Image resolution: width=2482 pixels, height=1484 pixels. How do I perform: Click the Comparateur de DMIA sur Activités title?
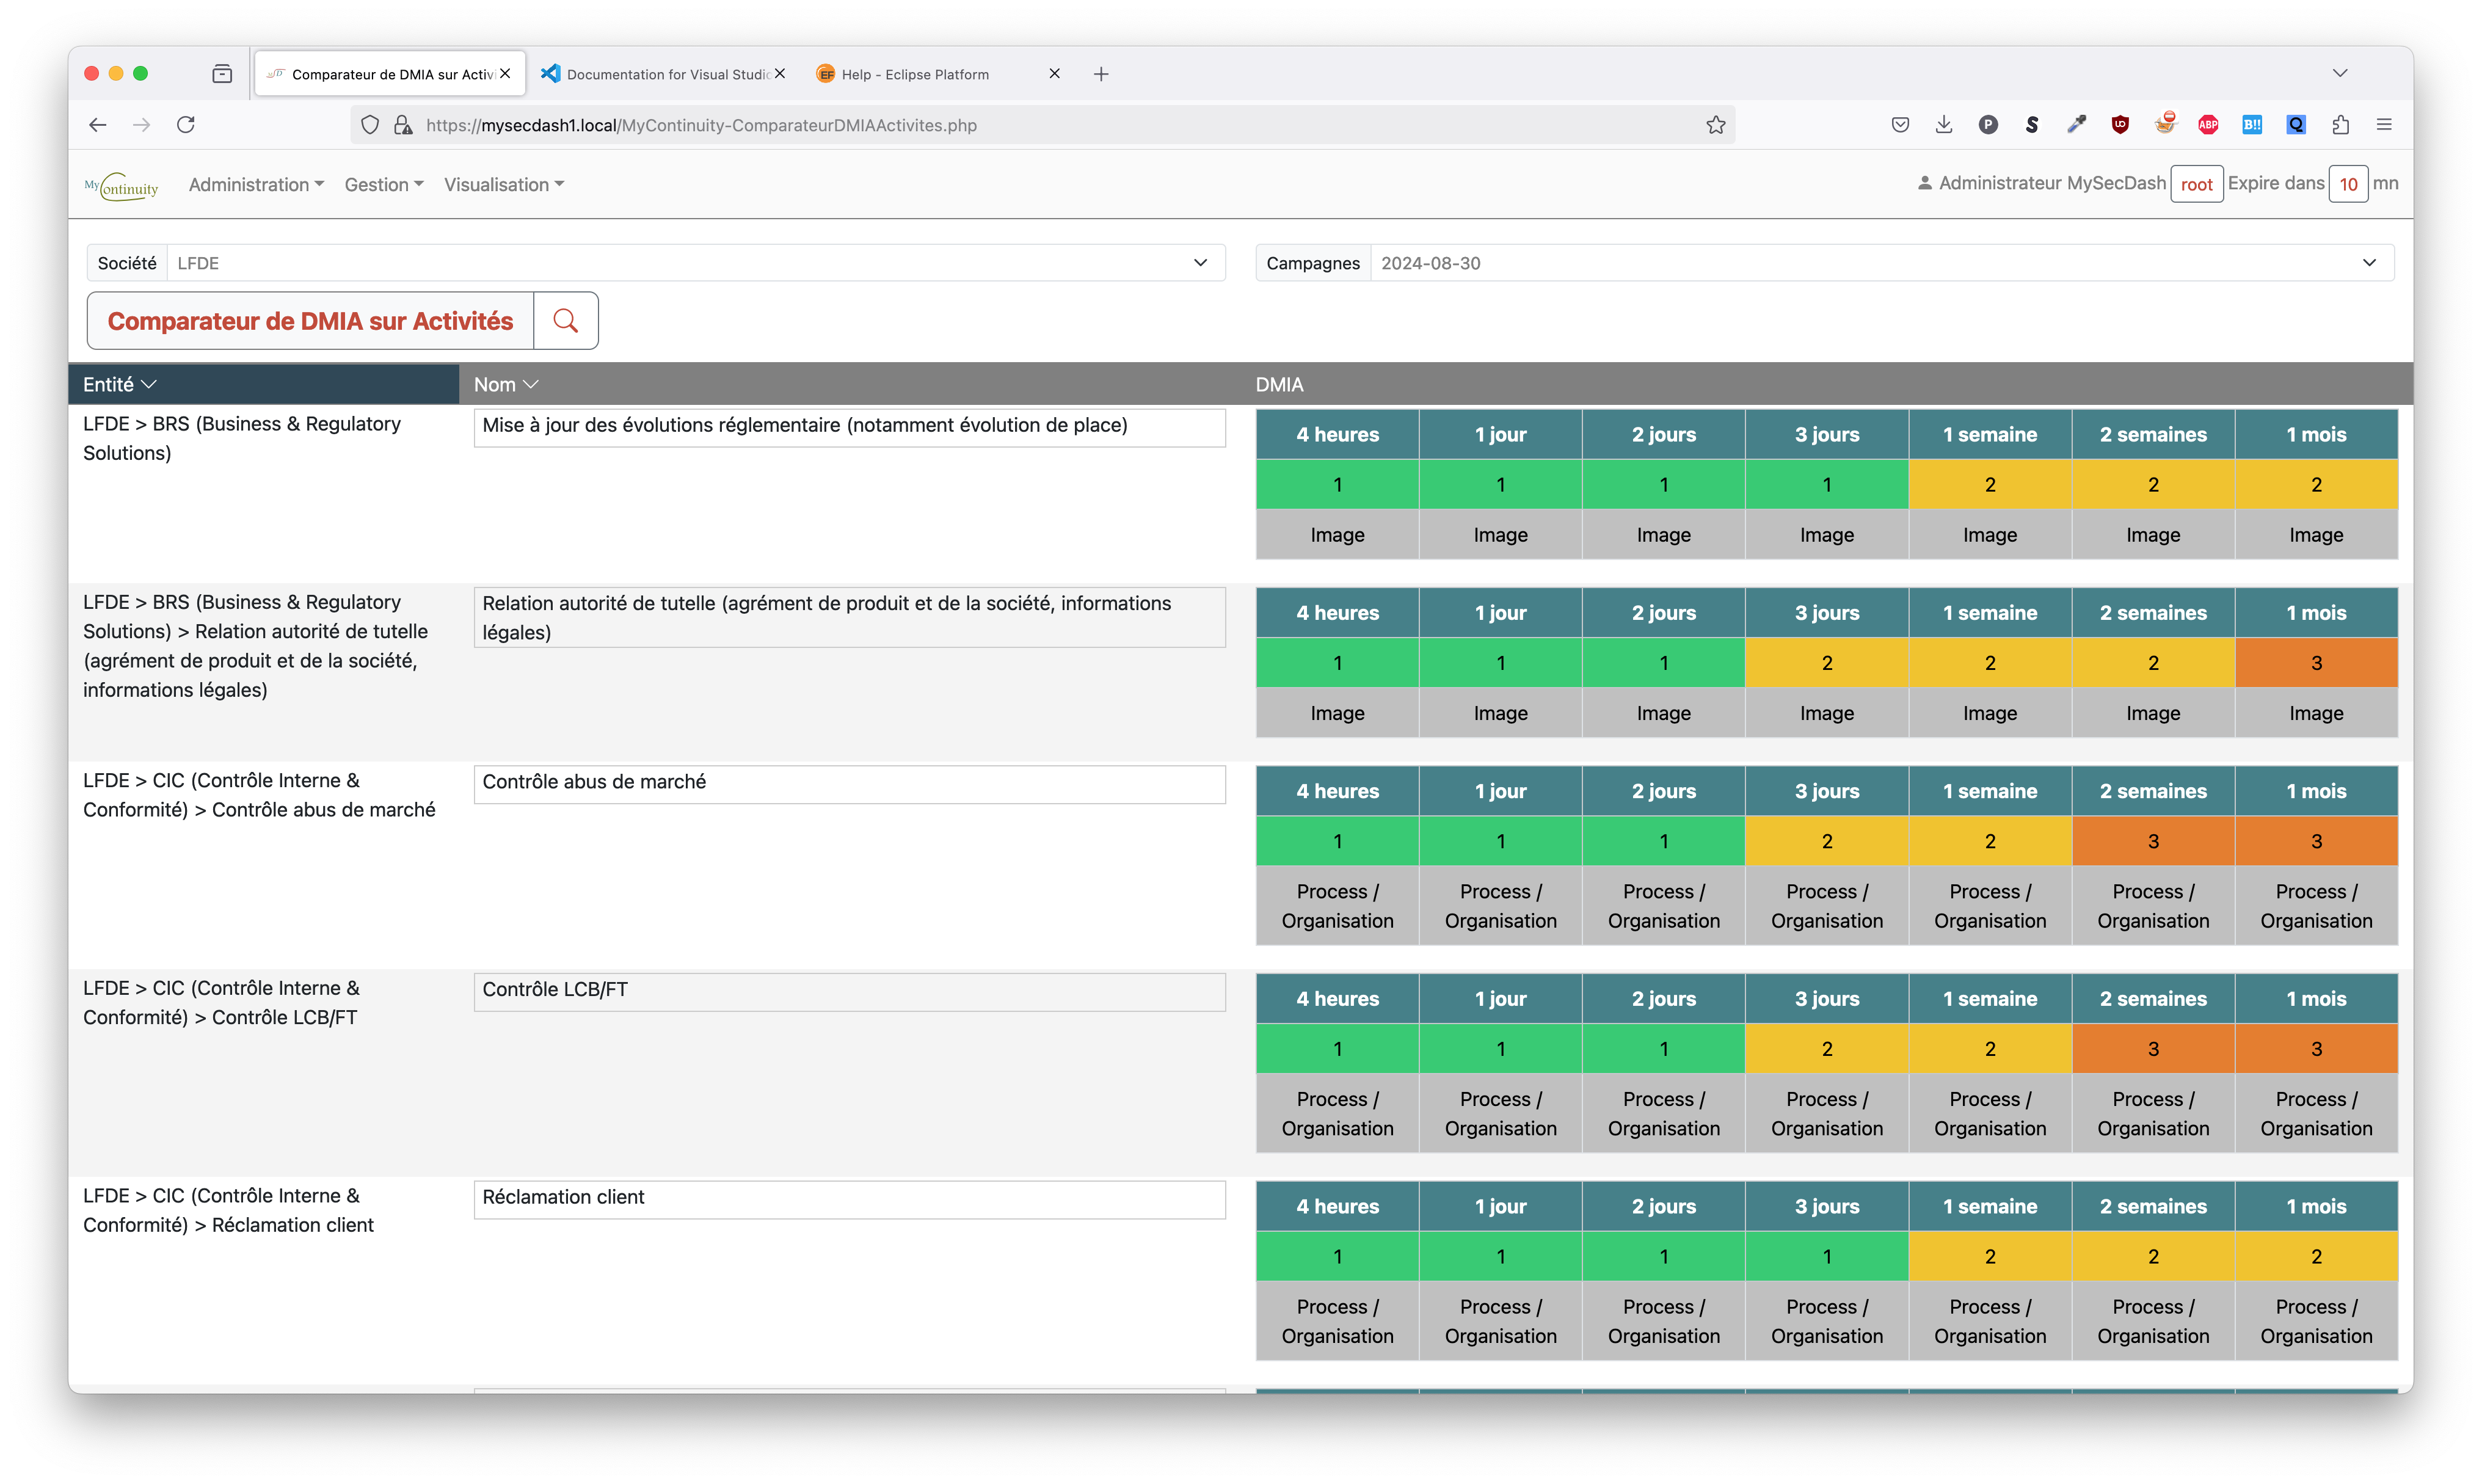(310, 321)
